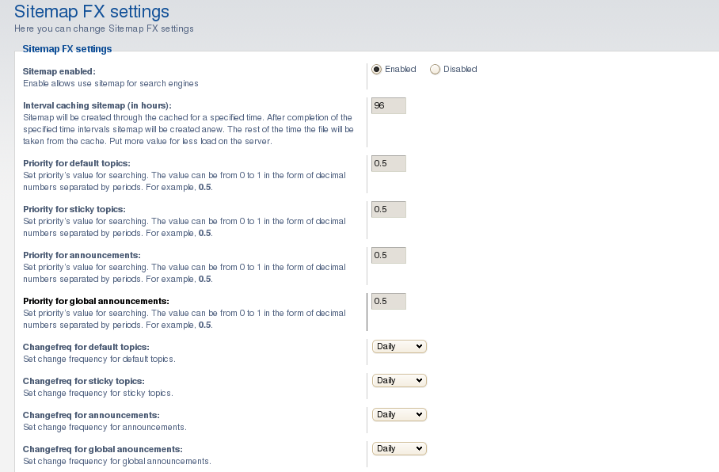
Task: Click the "Changefreq for announcements:" label
Action: (x=91, y=415)
